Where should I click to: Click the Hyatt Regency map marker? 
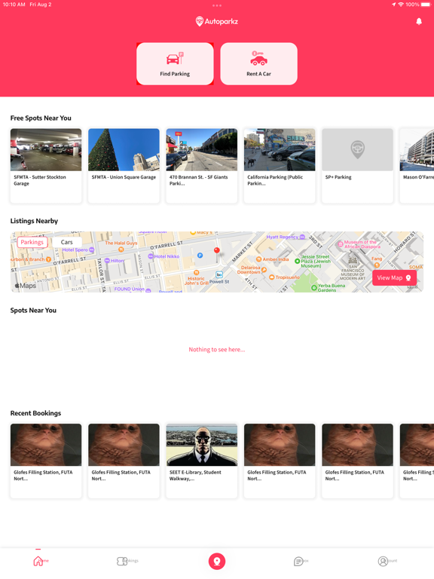[x=303, y=237]
